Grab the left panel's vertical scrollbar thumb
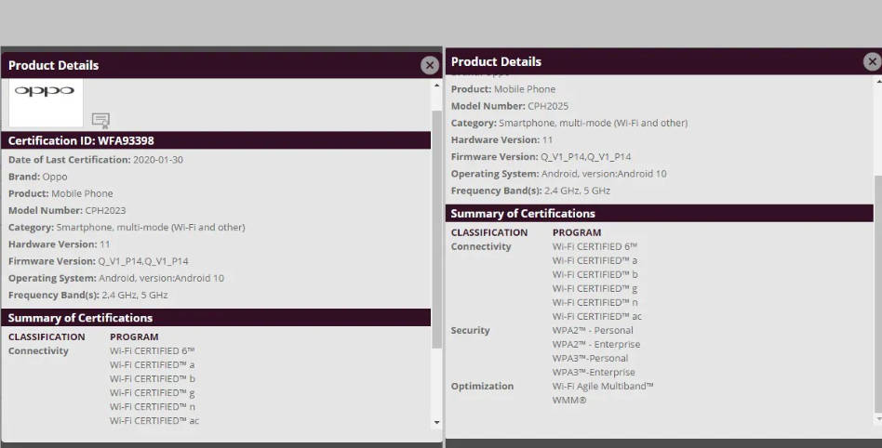This screenshot has width=882, height=448. [436, 228]
